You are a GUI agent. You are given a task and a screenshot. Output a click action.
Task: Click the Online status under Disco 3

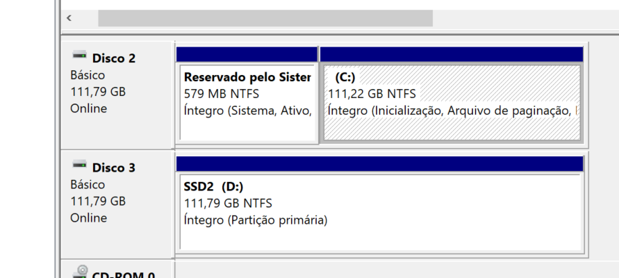point(88,218)
